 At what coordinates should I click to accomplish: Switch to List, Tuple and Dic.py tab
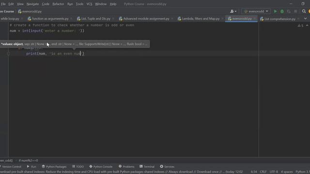pyautogui.click(x=93, y=19)
